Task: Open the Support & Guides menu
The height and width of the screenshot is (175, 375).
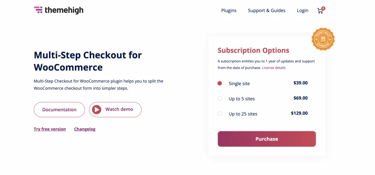Action: pyautogui.click(x=267, y=11)
